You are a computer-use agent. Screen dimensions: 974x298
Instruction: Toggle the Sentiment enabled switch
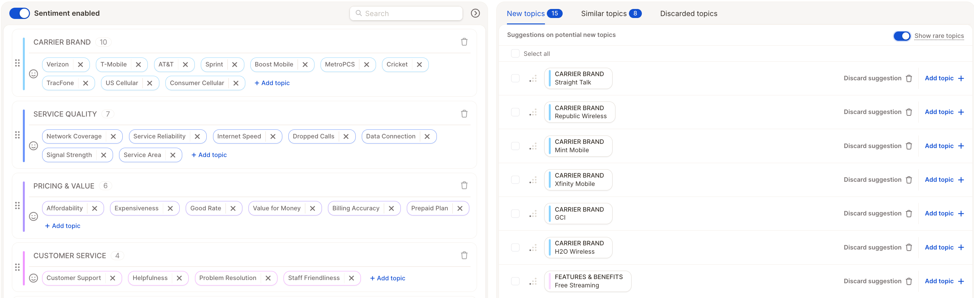tap(19, 13)
